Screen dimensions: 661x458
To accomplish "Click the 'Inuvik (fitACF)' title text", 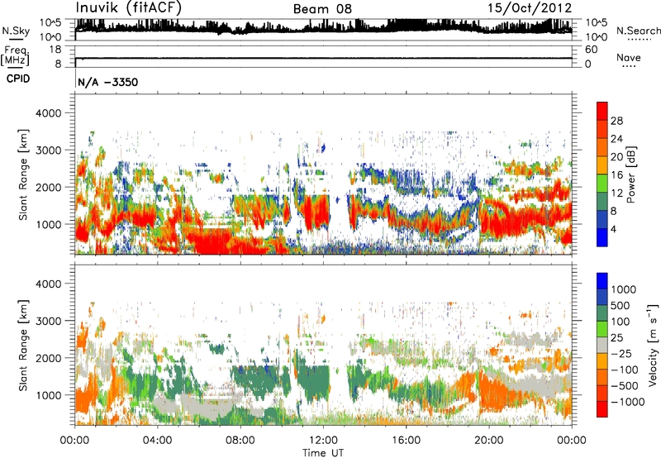I will point(128,8).
